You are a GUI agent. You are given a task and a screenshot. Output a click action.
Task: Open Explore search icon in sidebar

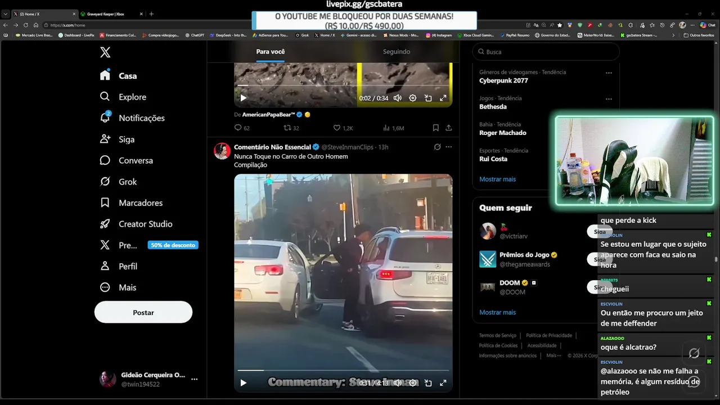click(105, 97)
